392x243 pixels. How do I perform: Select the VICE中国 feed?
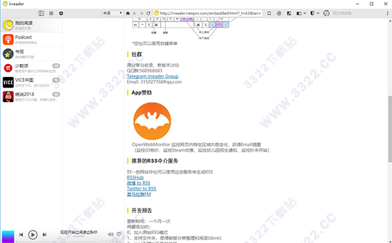coord(32,82)
